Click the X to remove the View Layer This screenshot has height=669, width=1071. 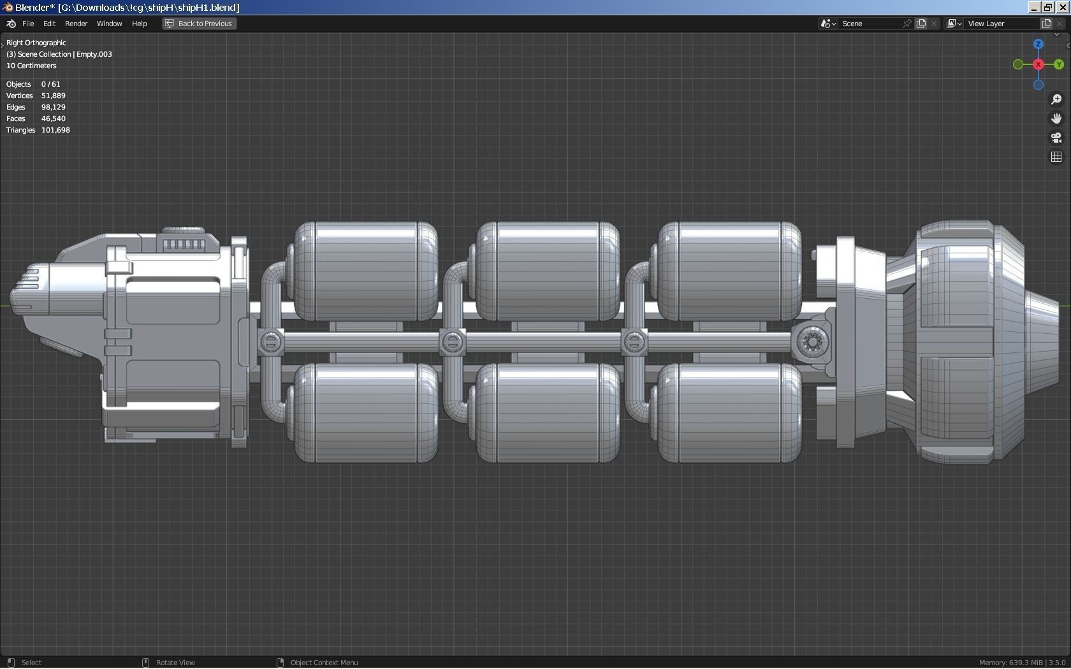tap(1059, 23)
